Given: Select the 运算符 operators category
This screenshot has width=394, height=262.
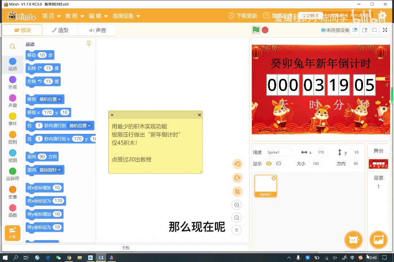Looking at the screenshot, I should click(12, 174).
